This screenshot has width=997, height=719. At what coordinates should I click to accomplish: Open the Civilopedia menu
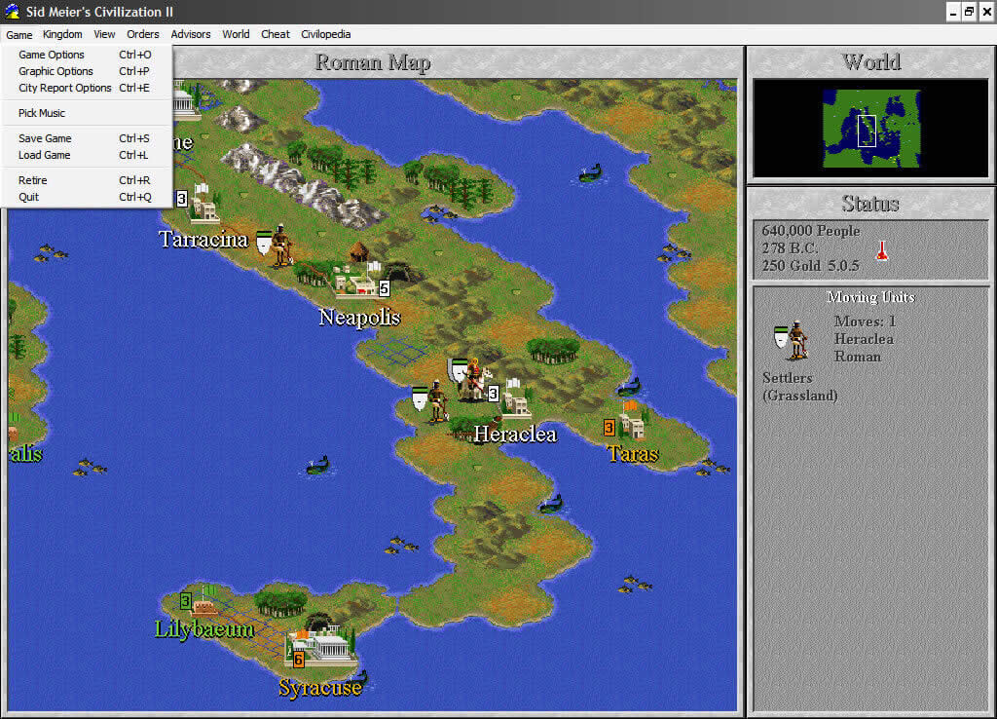click(x=326, y=34)
